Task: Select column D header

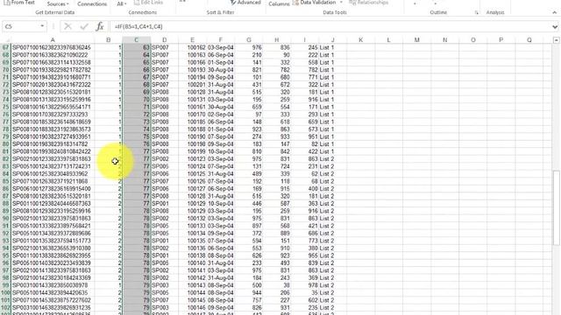Action: tap(164, 40)
